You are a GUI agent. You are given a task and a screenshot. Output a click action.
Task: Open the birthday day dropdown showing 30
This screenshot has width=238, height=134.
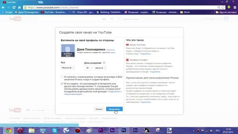click(88, 68)
